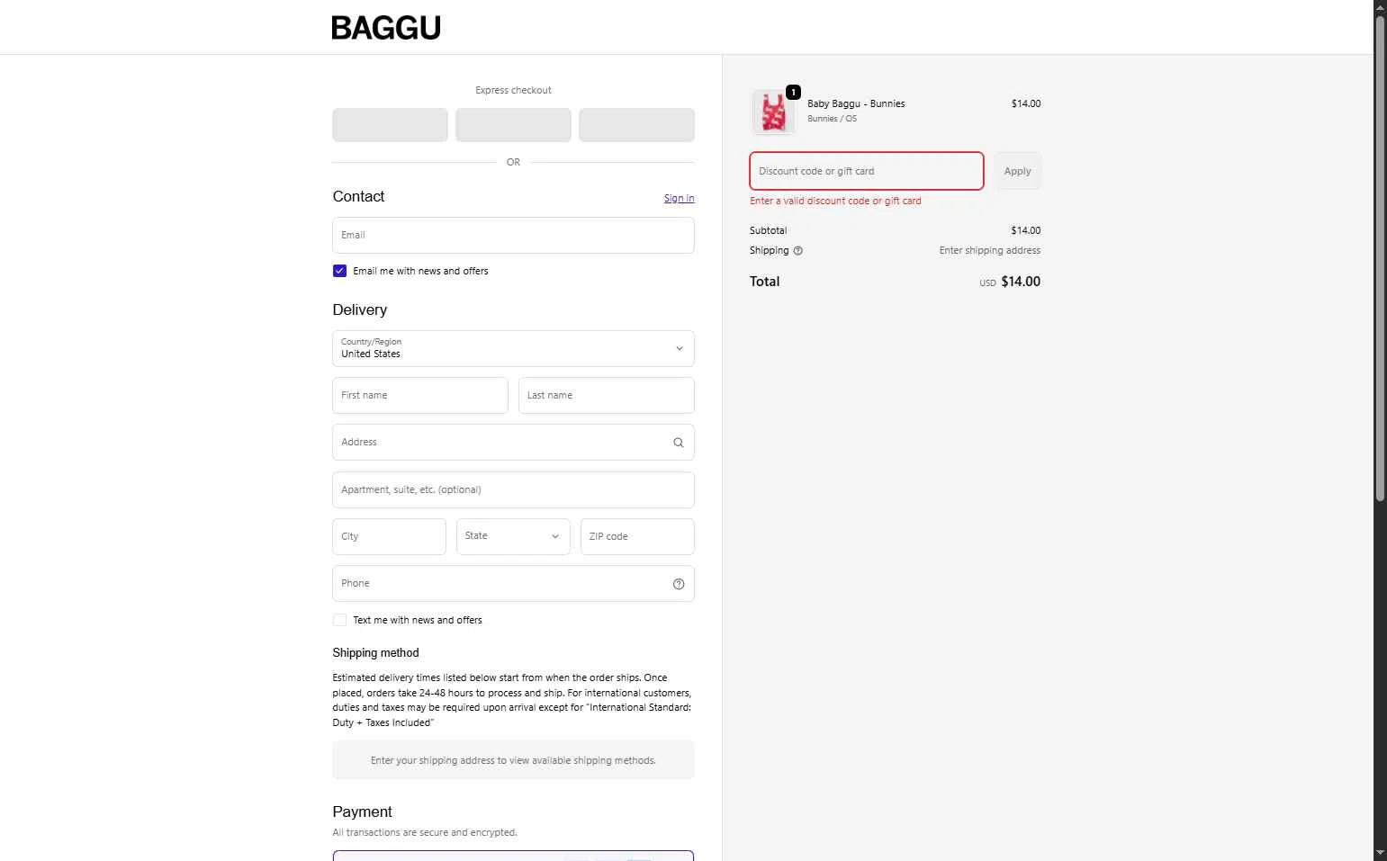
Task: Click the shipping info question mark icon
Action: click(797, 251)
